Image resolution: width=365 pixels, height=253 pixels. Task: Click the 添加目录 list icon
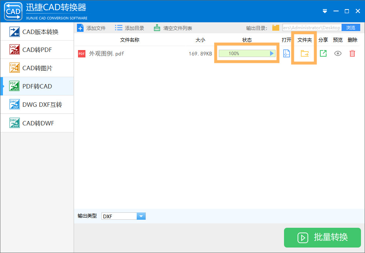point(118,28)
